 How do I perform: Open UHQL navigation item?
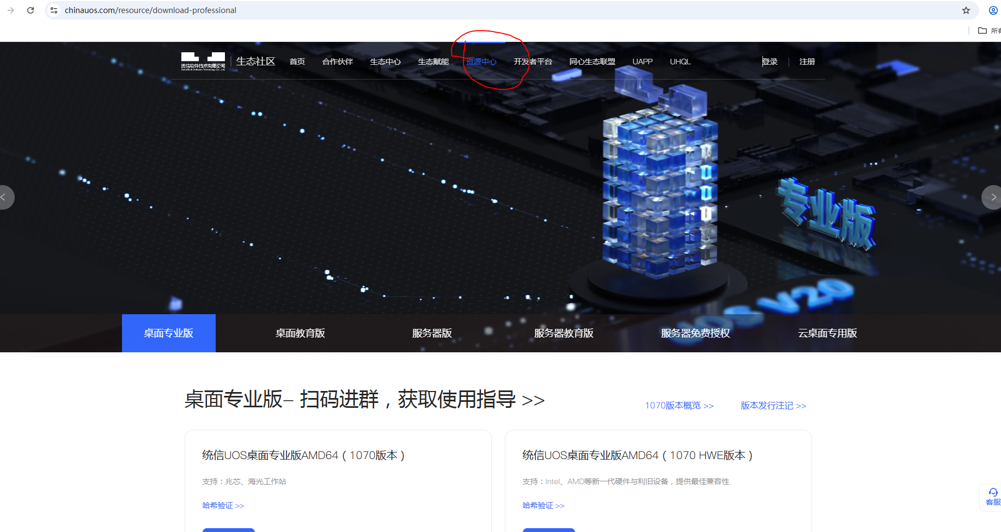tap(680, 62)
